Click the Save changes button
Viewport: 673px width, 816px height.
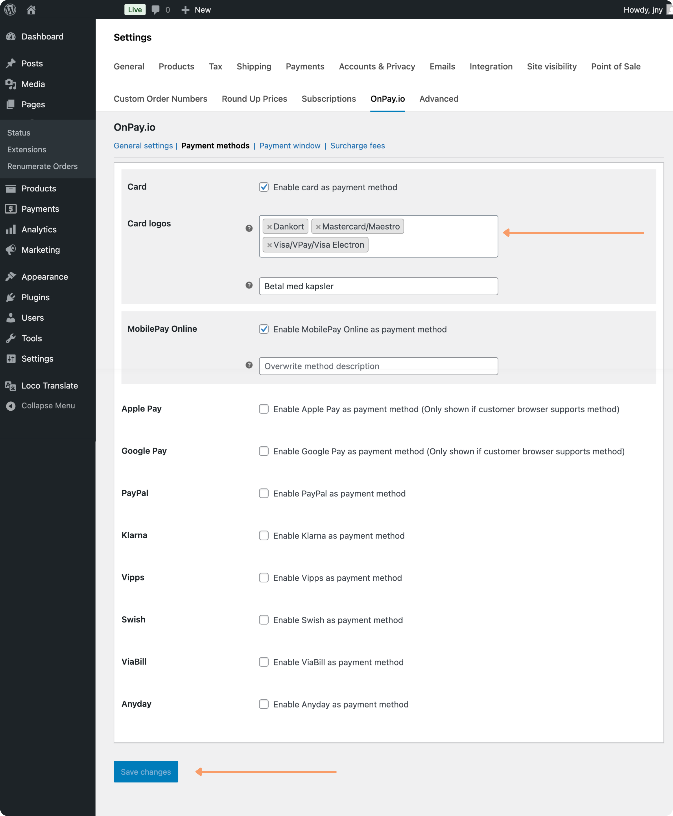146,772
